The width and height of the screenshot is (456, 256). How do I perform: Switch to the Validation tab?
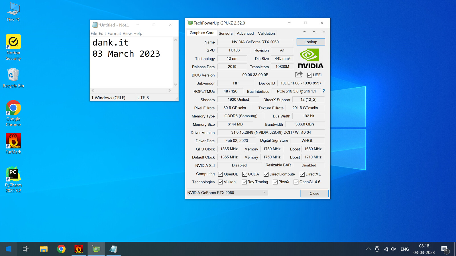[266, 33]
